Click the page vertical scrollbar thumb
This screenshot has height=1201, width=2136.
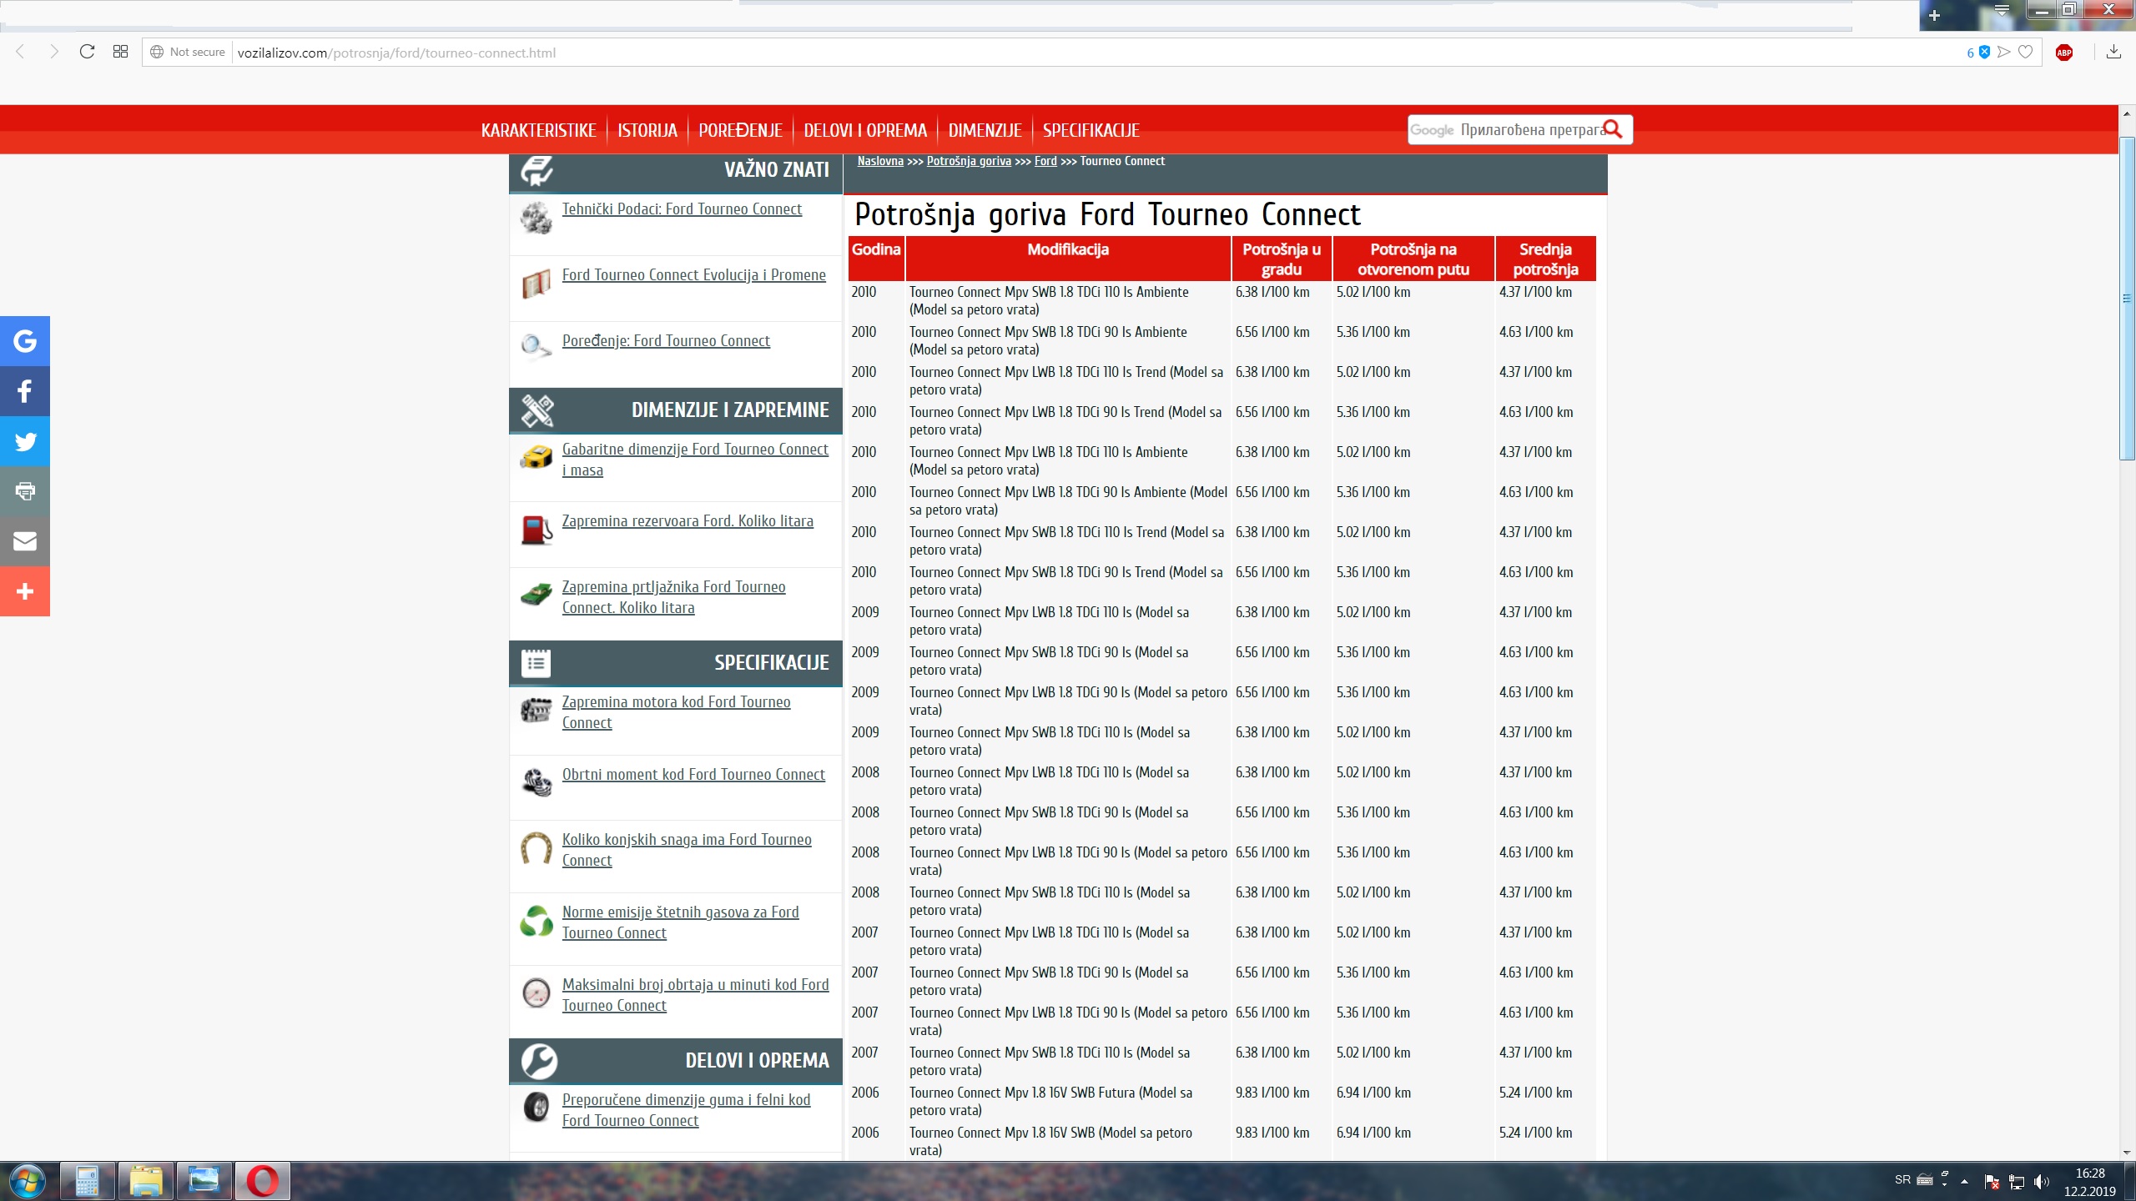point(2127,299)
